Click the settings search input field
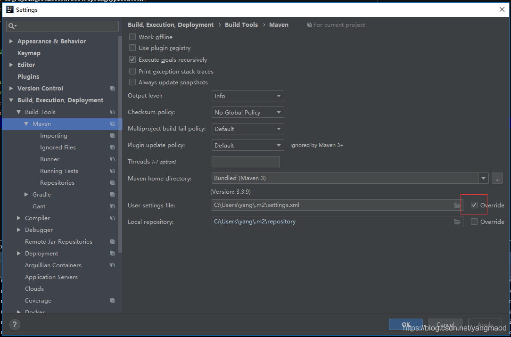Image resolution: width=511 pixels, height=337 pixels. pyautogui.click(x=63, y=26)
